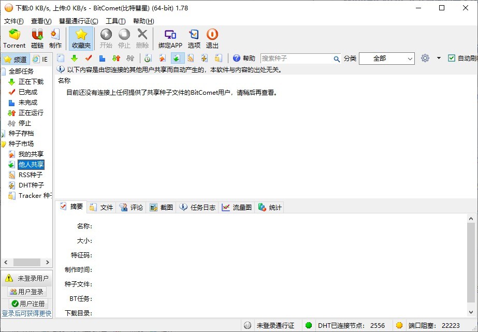Viewport: 478px width, 332px height.
Task: Click the sidebar horizontal scrollbar right arrow
Action: 47,262
